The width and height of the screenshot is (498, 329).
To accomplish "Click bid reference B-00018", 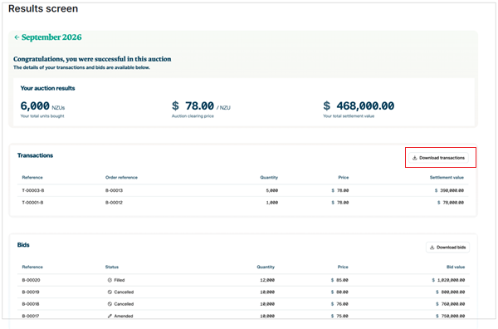I will tap(31, 304).
